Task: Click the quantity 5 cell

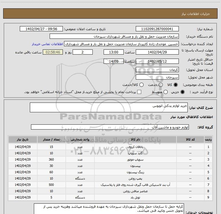Action: (x=51, y=197)
